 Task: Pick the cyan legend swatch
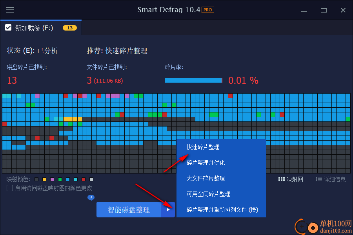[x=76, y=179]
